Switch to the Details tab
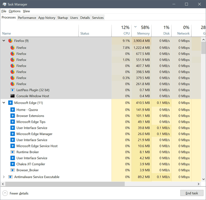 (85, 18)
